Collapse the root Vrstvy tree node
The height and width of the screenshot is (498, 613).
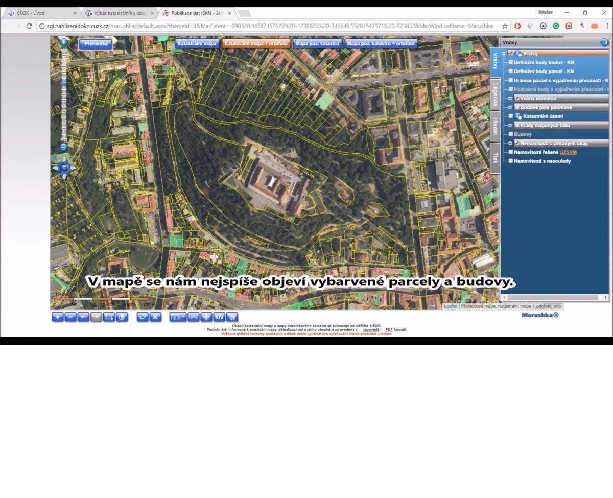504,53
